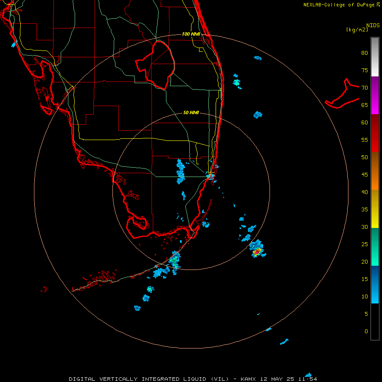This screenshot has height=382, width=382.
Task: Click the 45 value on the scale
Action: coord(365,175)
